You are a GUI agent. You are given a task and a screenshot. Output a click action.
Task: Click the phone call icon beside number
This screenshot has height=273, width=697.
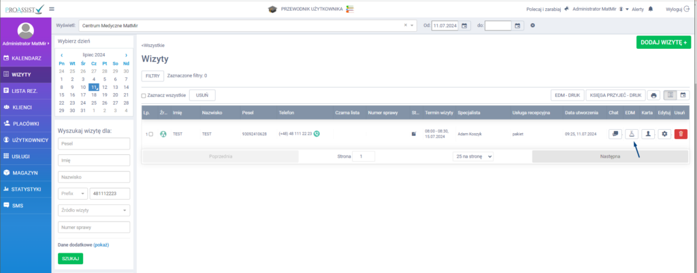(x=317, y=134)
